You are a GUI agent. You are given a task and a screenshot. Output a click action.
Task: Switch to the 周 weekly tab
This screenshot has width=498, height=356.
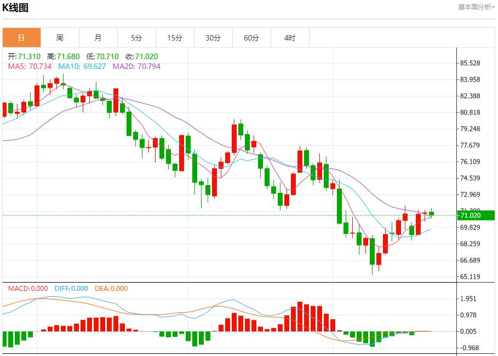[x=60, y=38]
